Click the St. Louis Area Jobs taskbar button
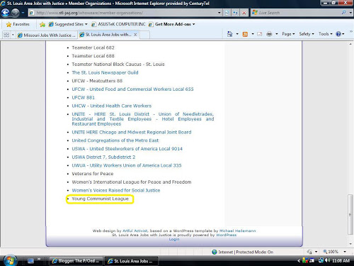Viewport: 354px width, 266px height. point(131,261)
